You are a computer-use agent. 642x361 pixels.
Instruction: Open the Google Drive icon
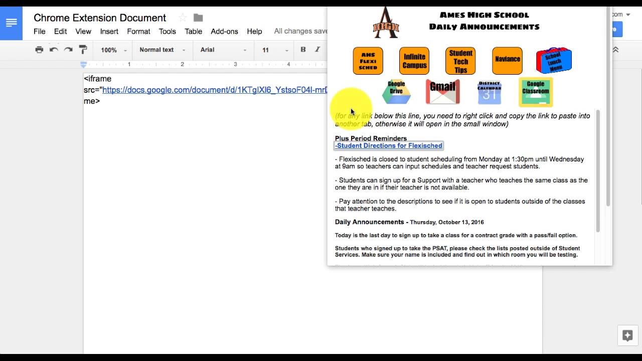click(x=396, y=92)
